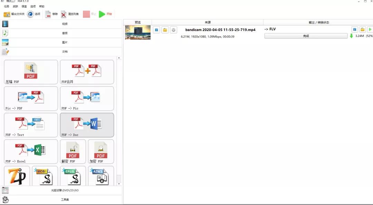Click the green downward arrow size indicator
Screen dimensions: 373x205
tap(351, 36)
